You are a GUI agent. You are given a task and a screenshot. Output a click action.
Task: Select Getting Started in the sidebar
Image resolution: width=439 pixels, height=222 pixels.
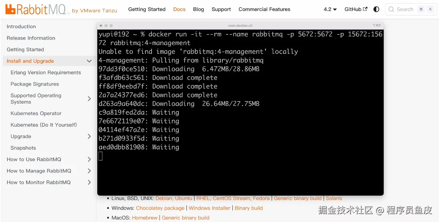pos(25,49)
